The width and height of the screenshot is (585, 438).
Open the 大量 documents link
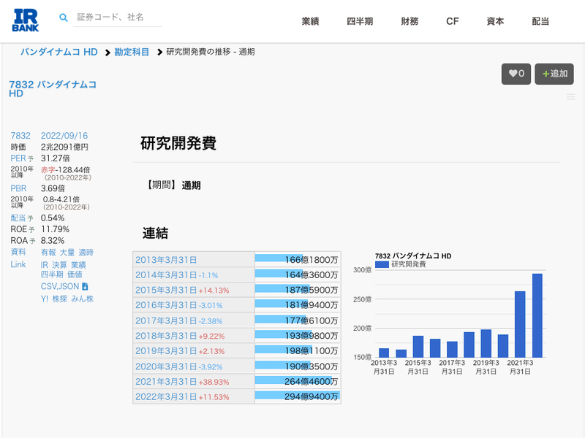tap(67, 253)
